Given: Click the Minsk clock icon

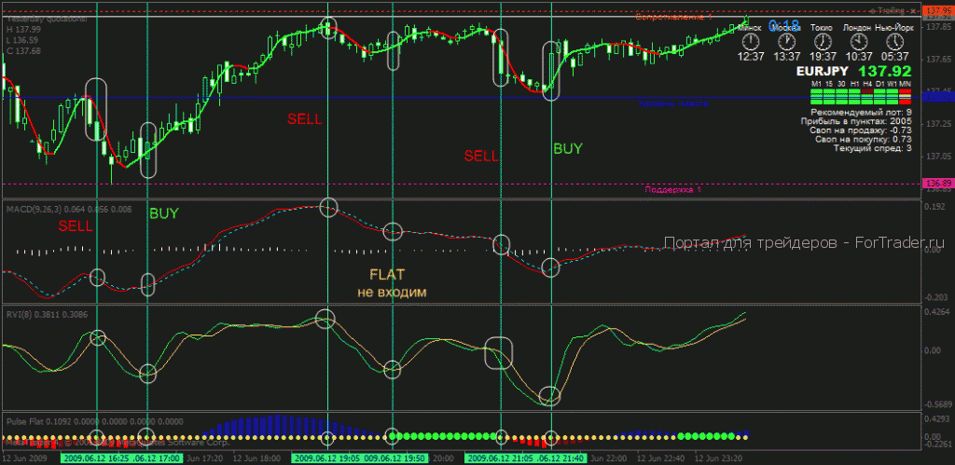Looking at the screenshot, I should [751, 41].
